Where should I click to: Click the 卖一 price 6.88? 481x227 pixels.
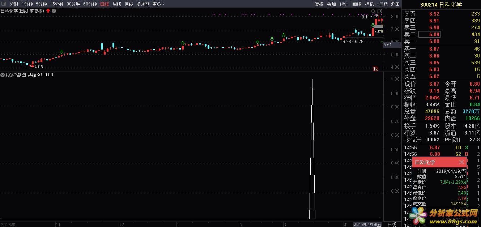pyautogui.click(x=434, y=42)
